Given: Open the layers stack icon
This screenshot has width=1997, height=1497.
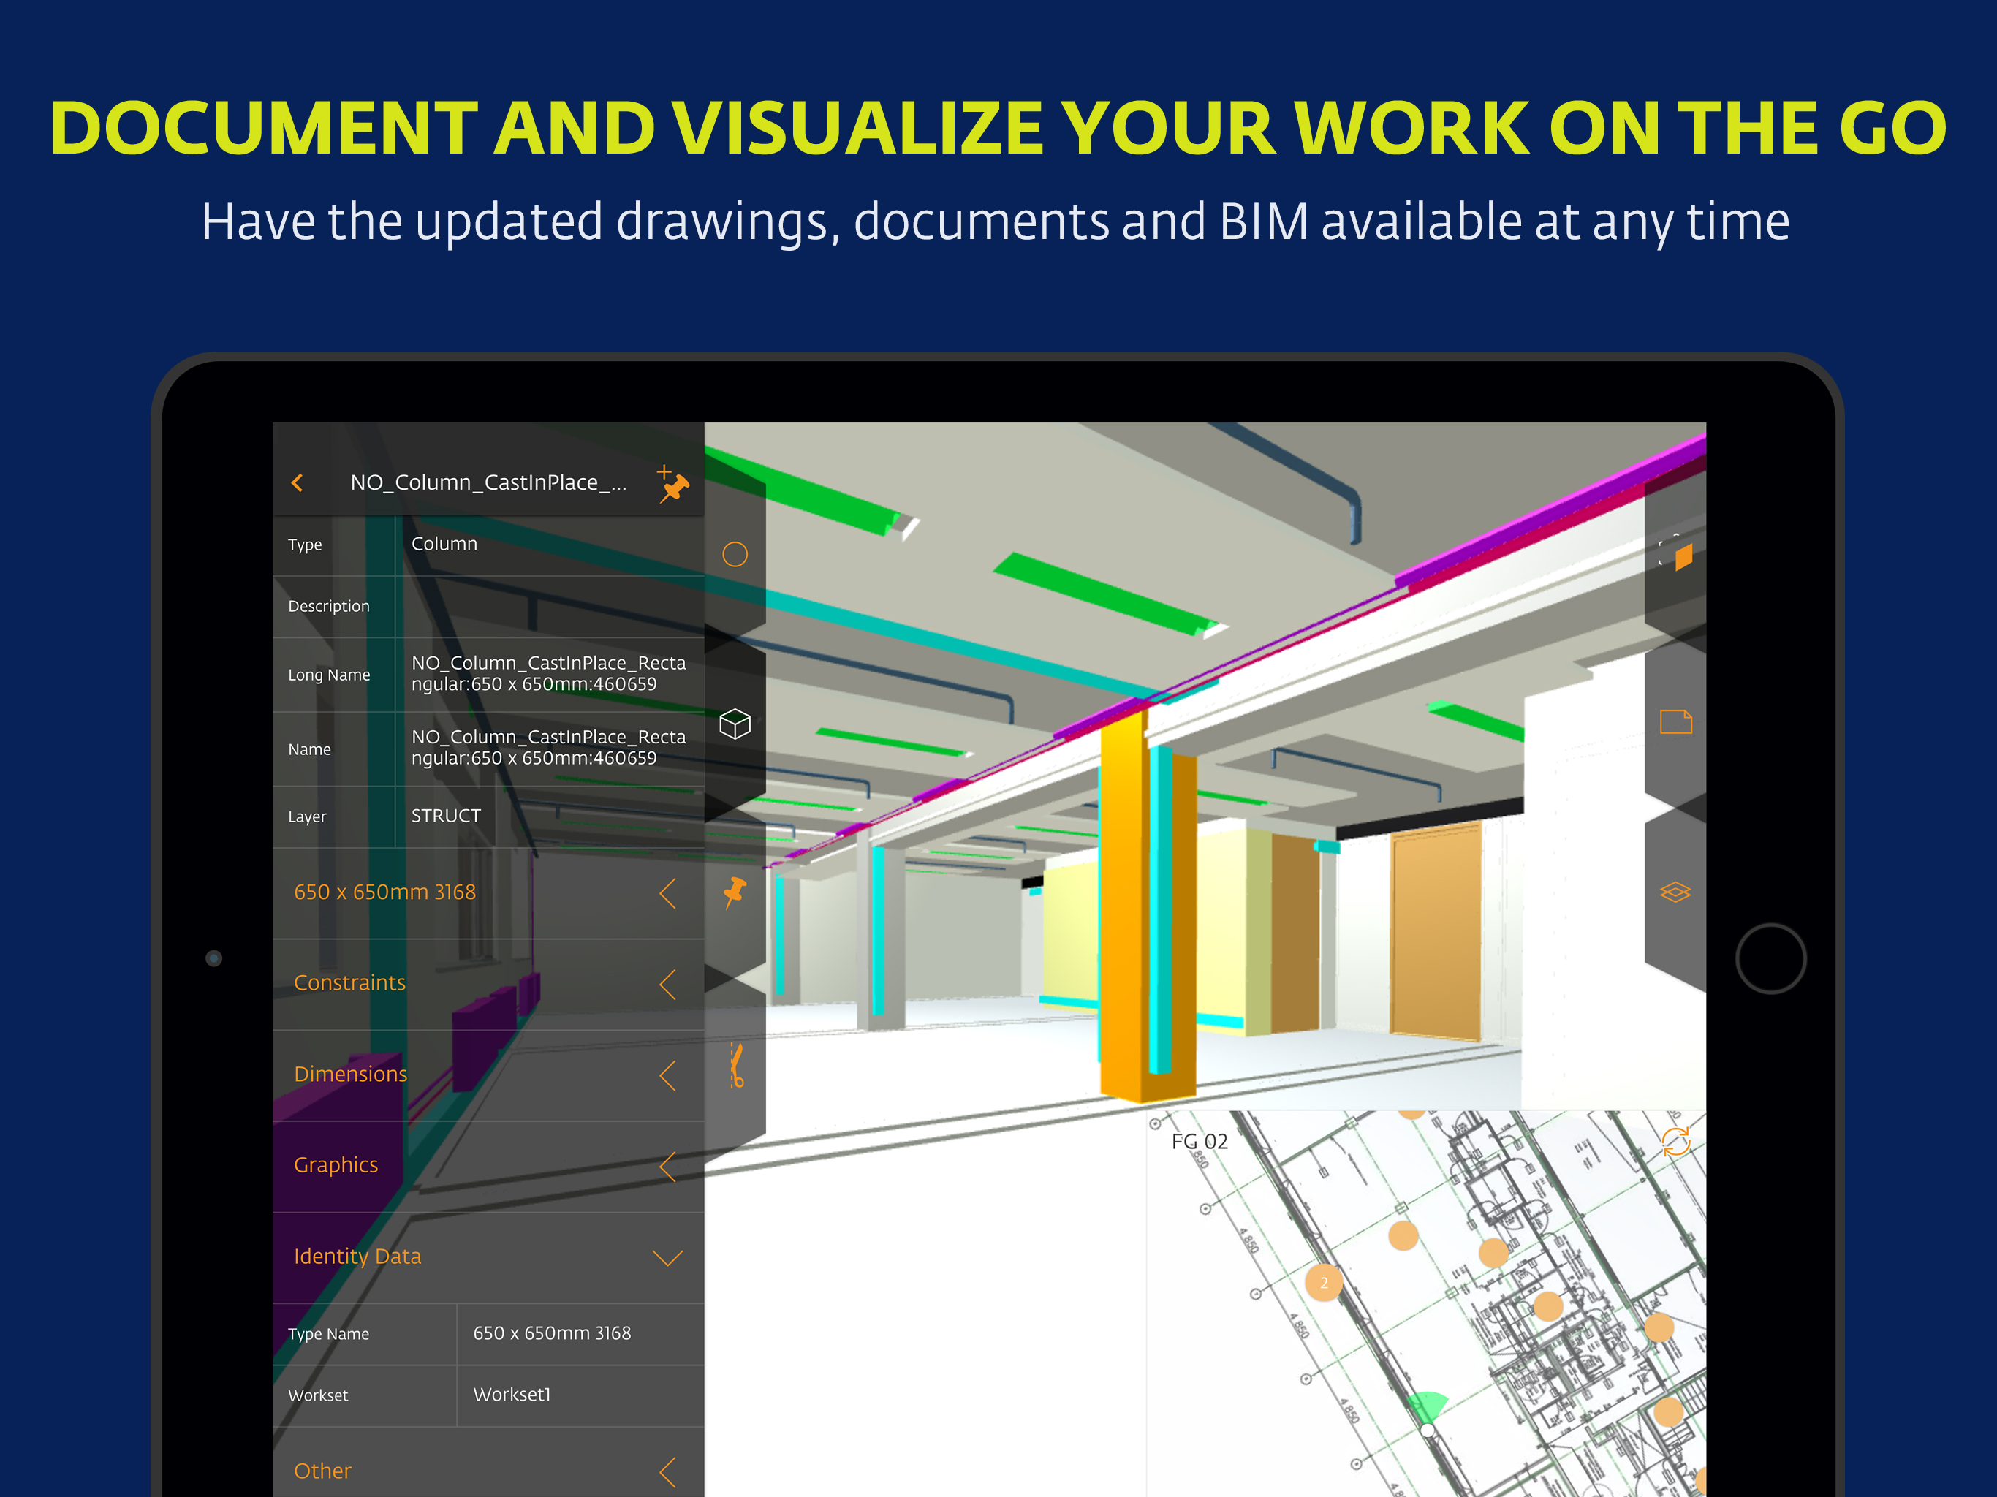Looking at the screenshot, I should click(x=1675, y=892).
